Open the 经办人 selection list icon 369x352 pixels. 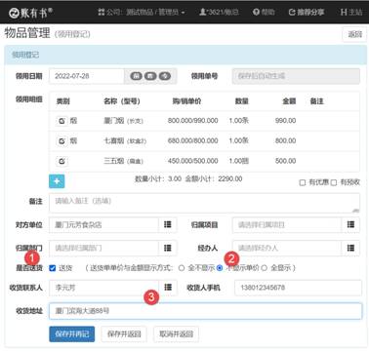click(350, 248)
